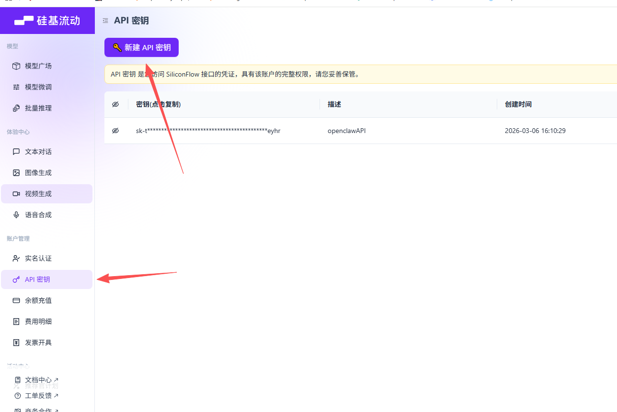The width and height of the screenshot is (617, 412).
Task: Copy the masked sk-t key ending in eyhr
Action: (208, 131)
